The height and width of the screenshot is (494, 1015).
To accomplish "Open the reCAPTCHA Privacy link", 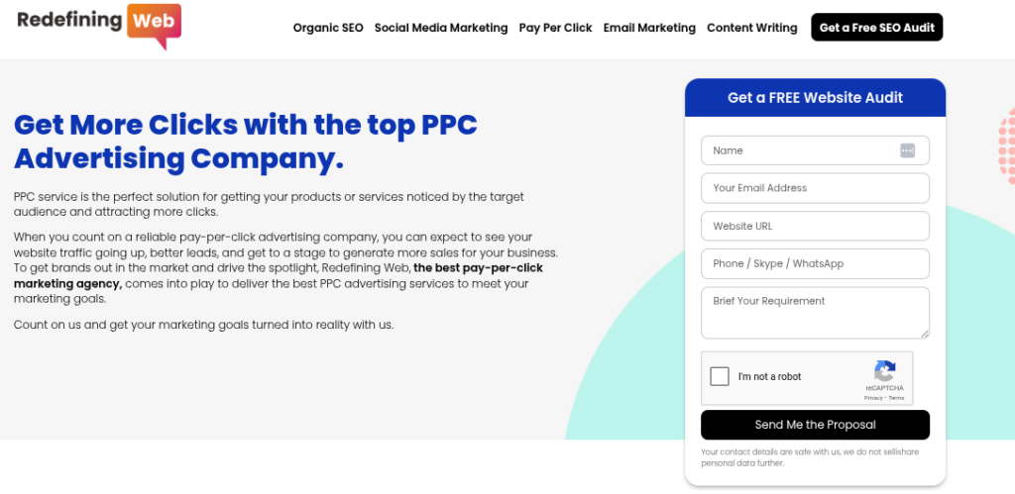I will click(873, 398).
